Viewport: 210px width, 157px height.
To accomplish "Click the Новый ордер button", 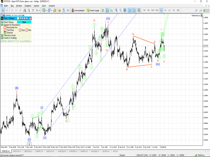I will 93,10.
